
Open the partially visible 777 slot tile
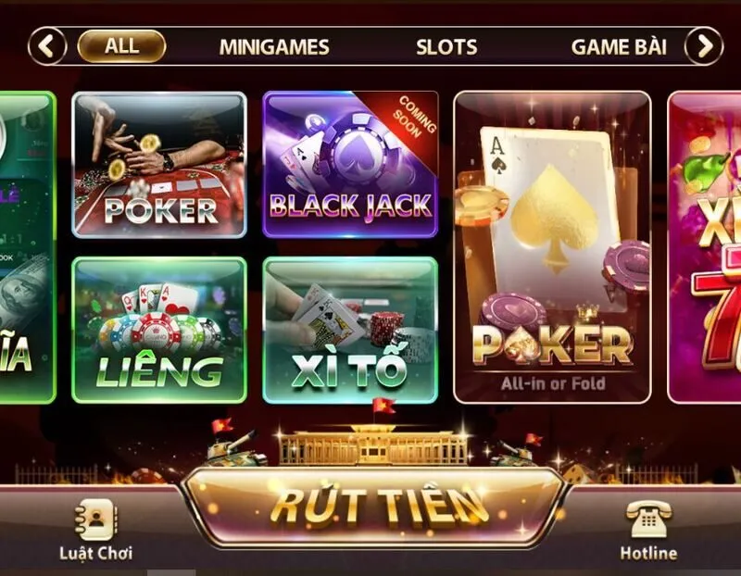click(x=705, y=247)
